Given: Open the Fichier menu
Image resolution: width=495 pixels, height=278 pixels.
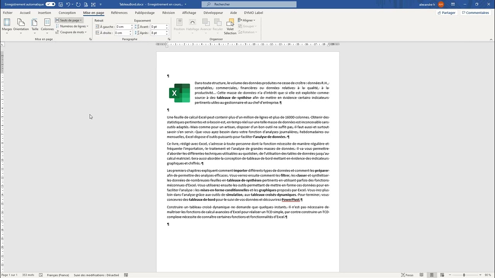Looking at the screenshot, I should tap(8, 13).
